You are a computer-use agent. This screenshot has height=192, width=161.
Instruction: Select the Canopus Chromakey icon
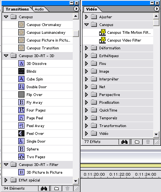pyautogui.click(x=21, y=24)
